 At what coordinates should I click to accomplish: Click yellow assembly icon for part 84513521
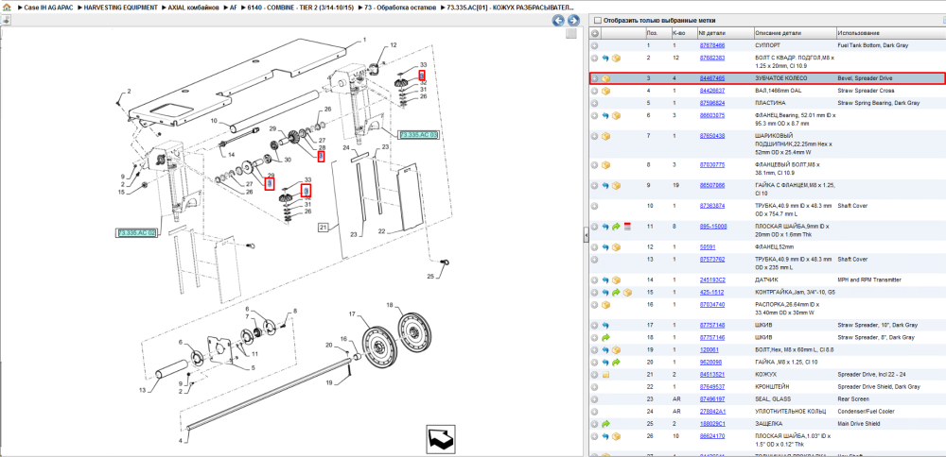[x=605, y=375]
